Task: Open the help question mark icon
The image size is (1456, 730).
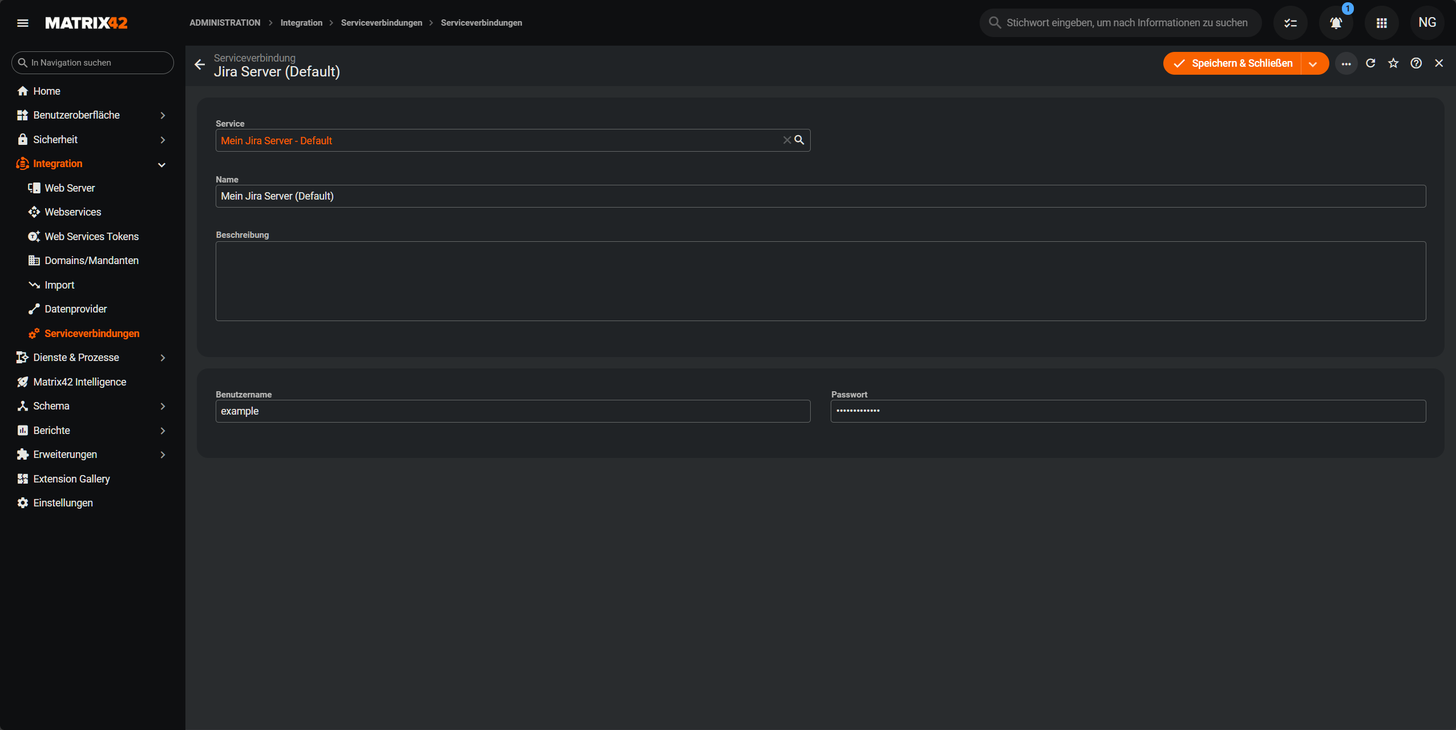Action: point(1416,63)
